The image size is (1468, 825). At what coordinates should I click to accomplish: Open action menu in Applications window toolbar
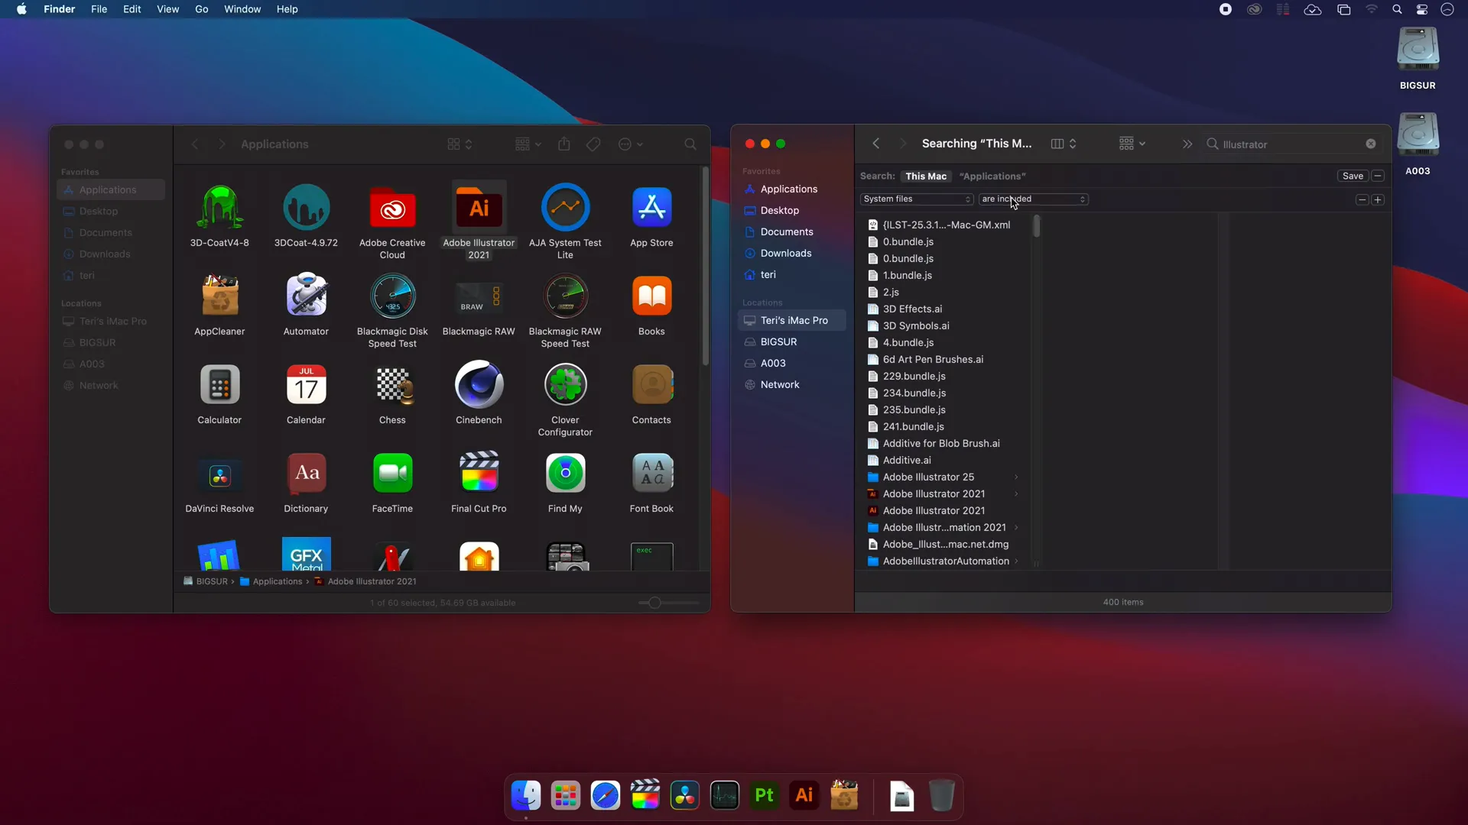(x=631, y=144)
